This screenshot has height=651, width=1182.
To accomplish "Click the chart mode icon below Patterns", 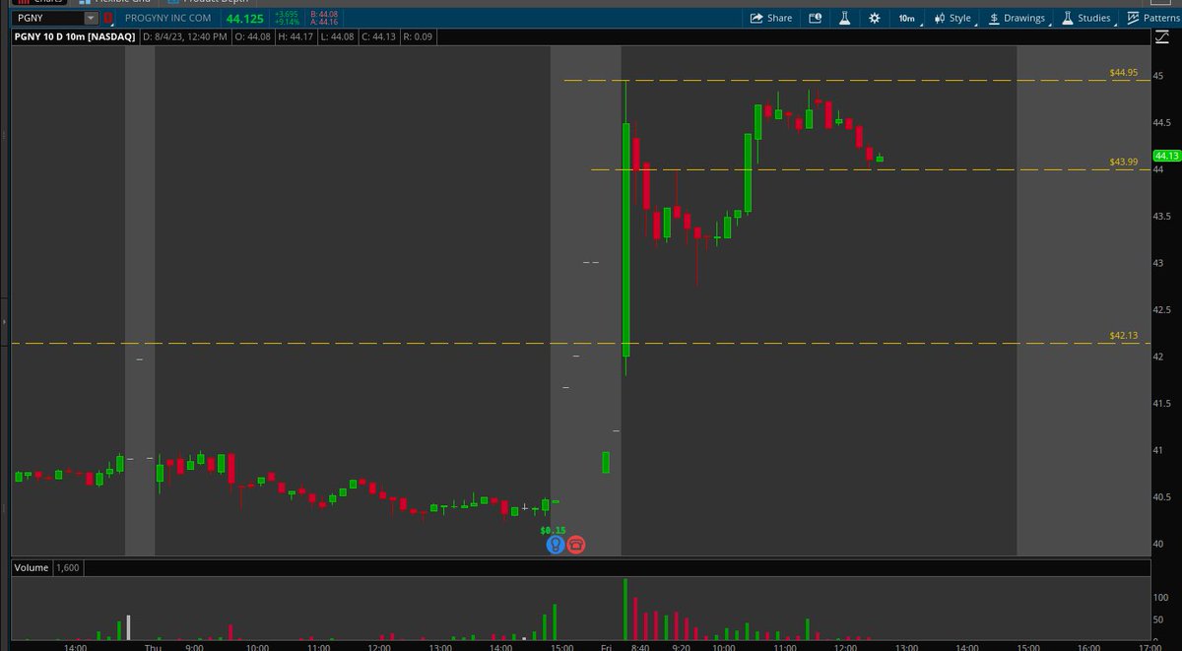I will click(1160, 37).
